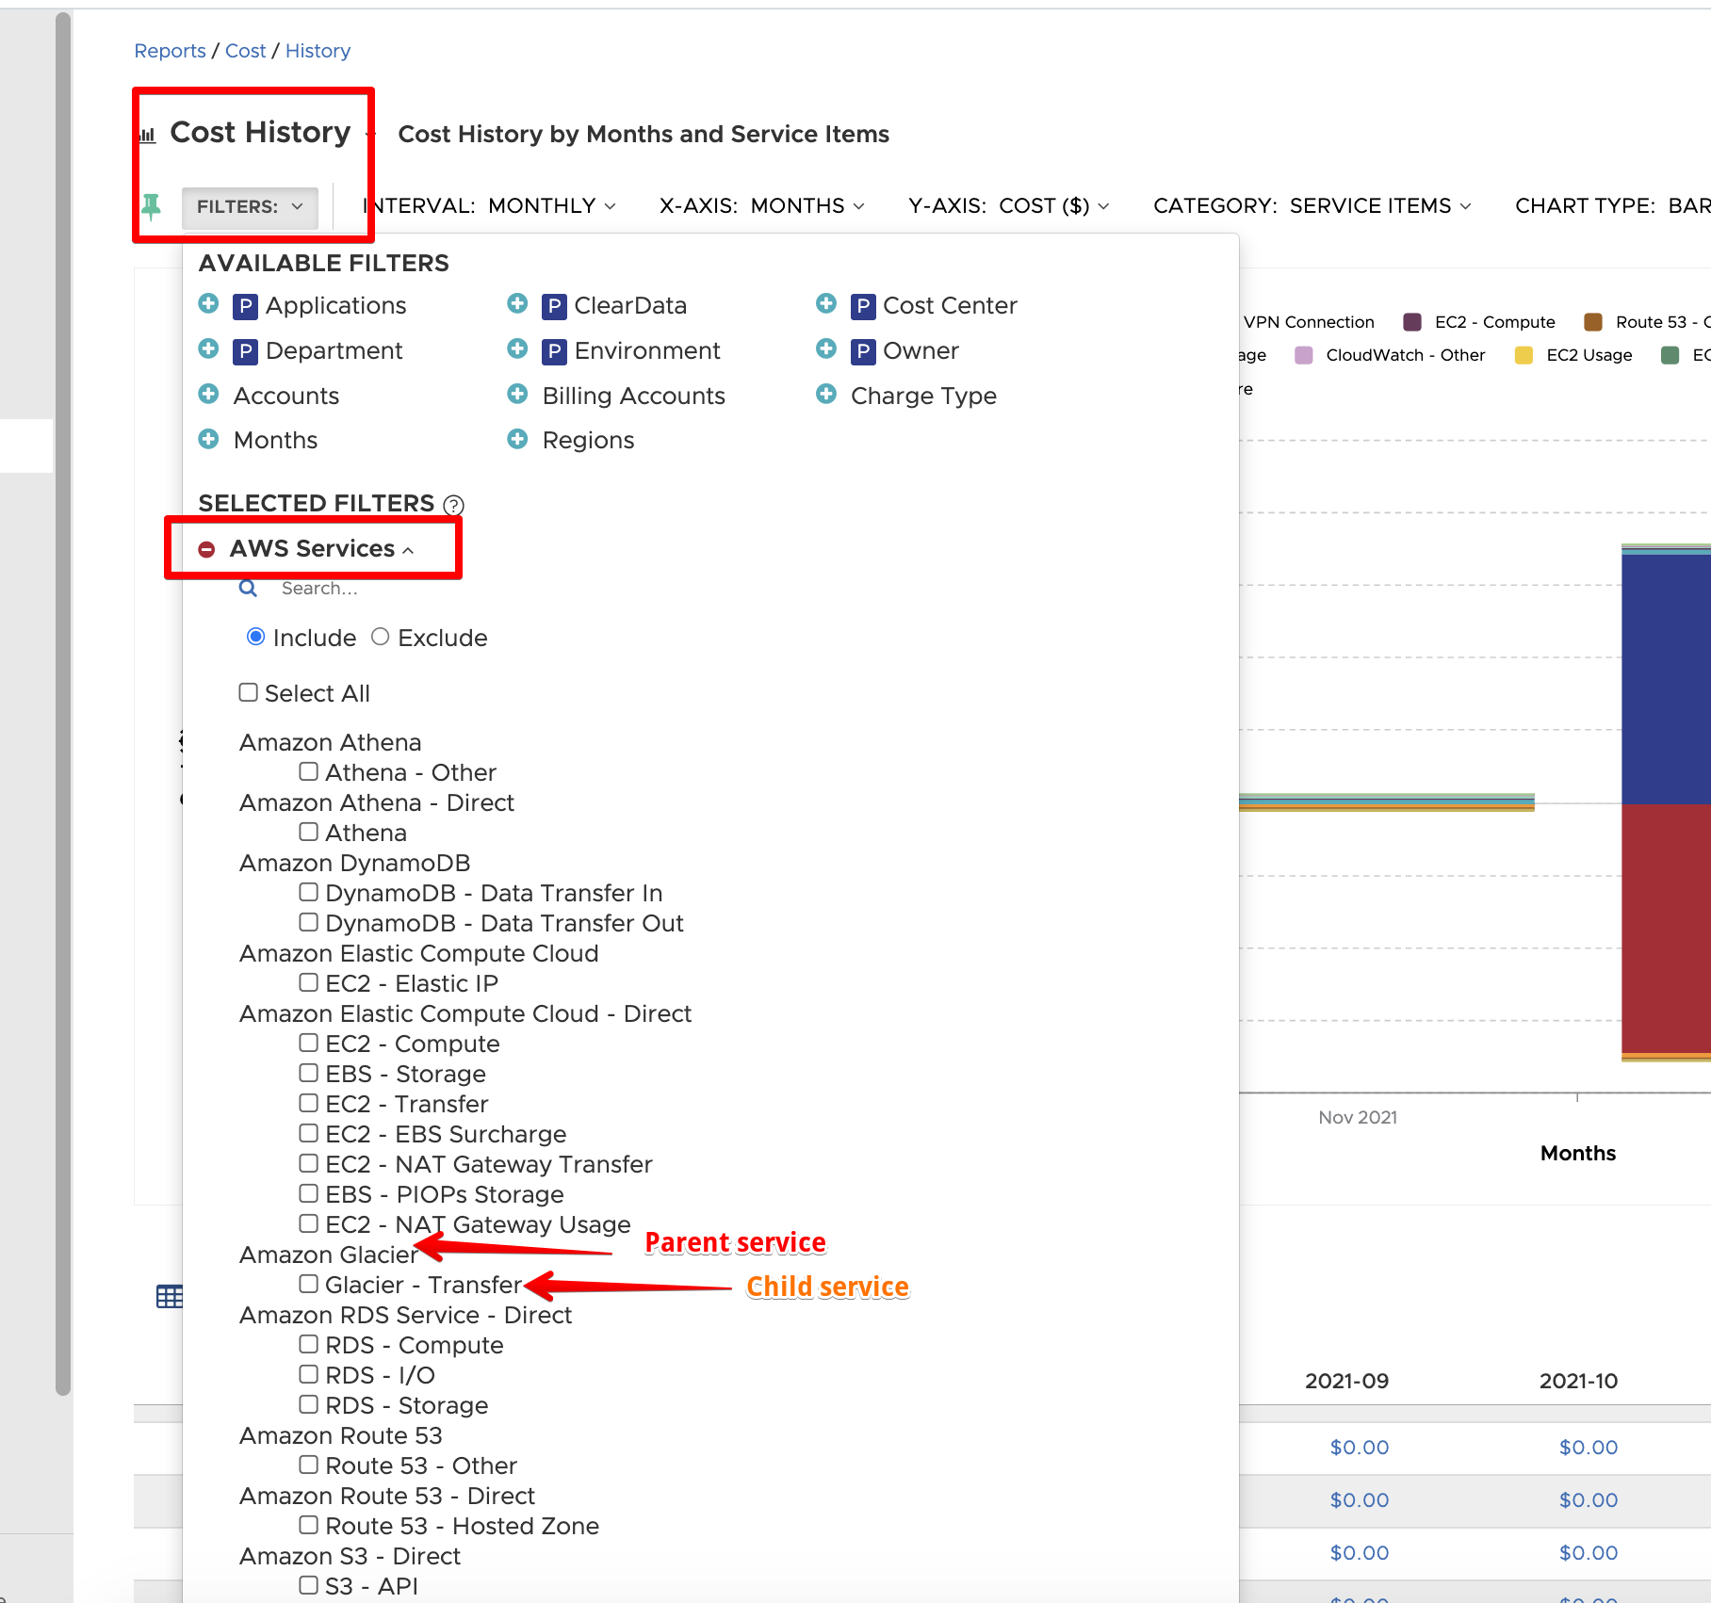Add Cost Center filter via plus icon
The image size is (1711, 1603).
[x=826, y=304]
